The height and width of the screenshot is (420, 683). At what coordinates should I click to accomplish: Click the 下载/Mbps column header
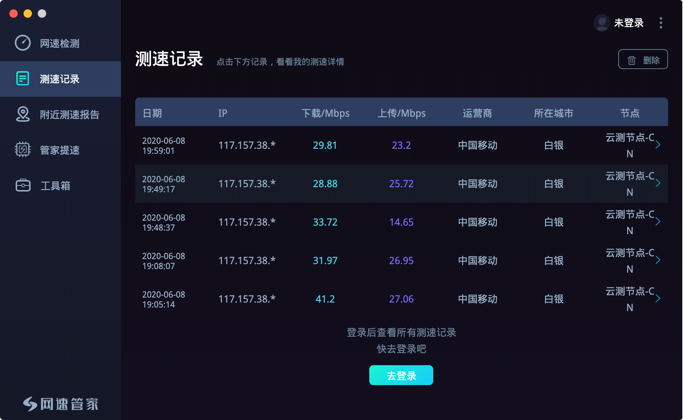coord(325,113)
